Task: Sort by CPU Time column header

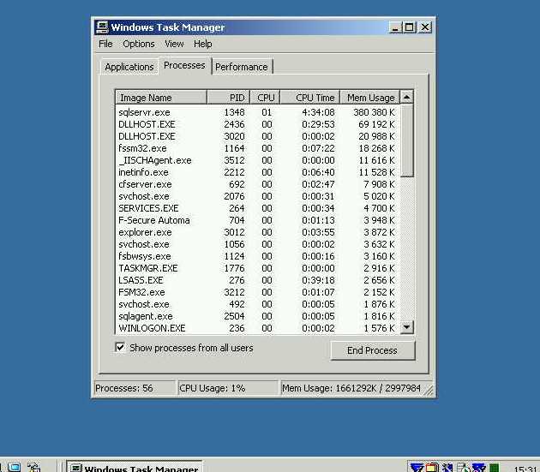Action: coord(310,98)
